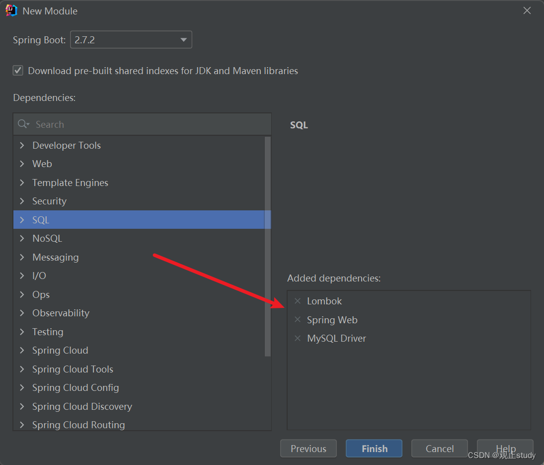Click the search magnifier icon
544x465 pixels.
point(23,124)
